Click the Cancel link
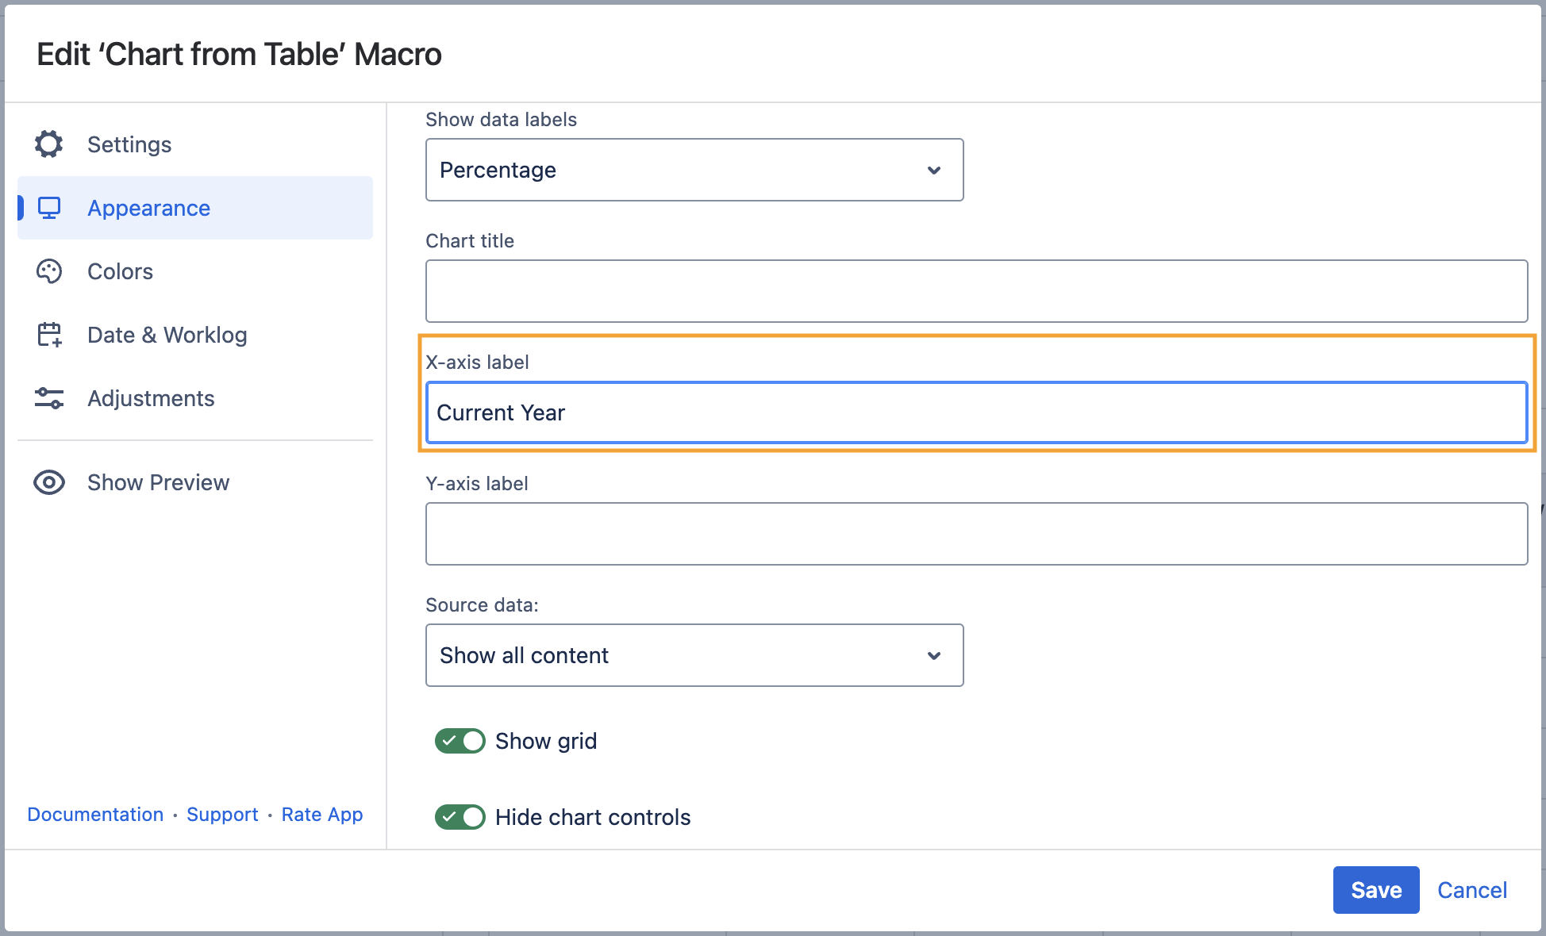Screen dimensions: 1546x936 point(1471,890)
